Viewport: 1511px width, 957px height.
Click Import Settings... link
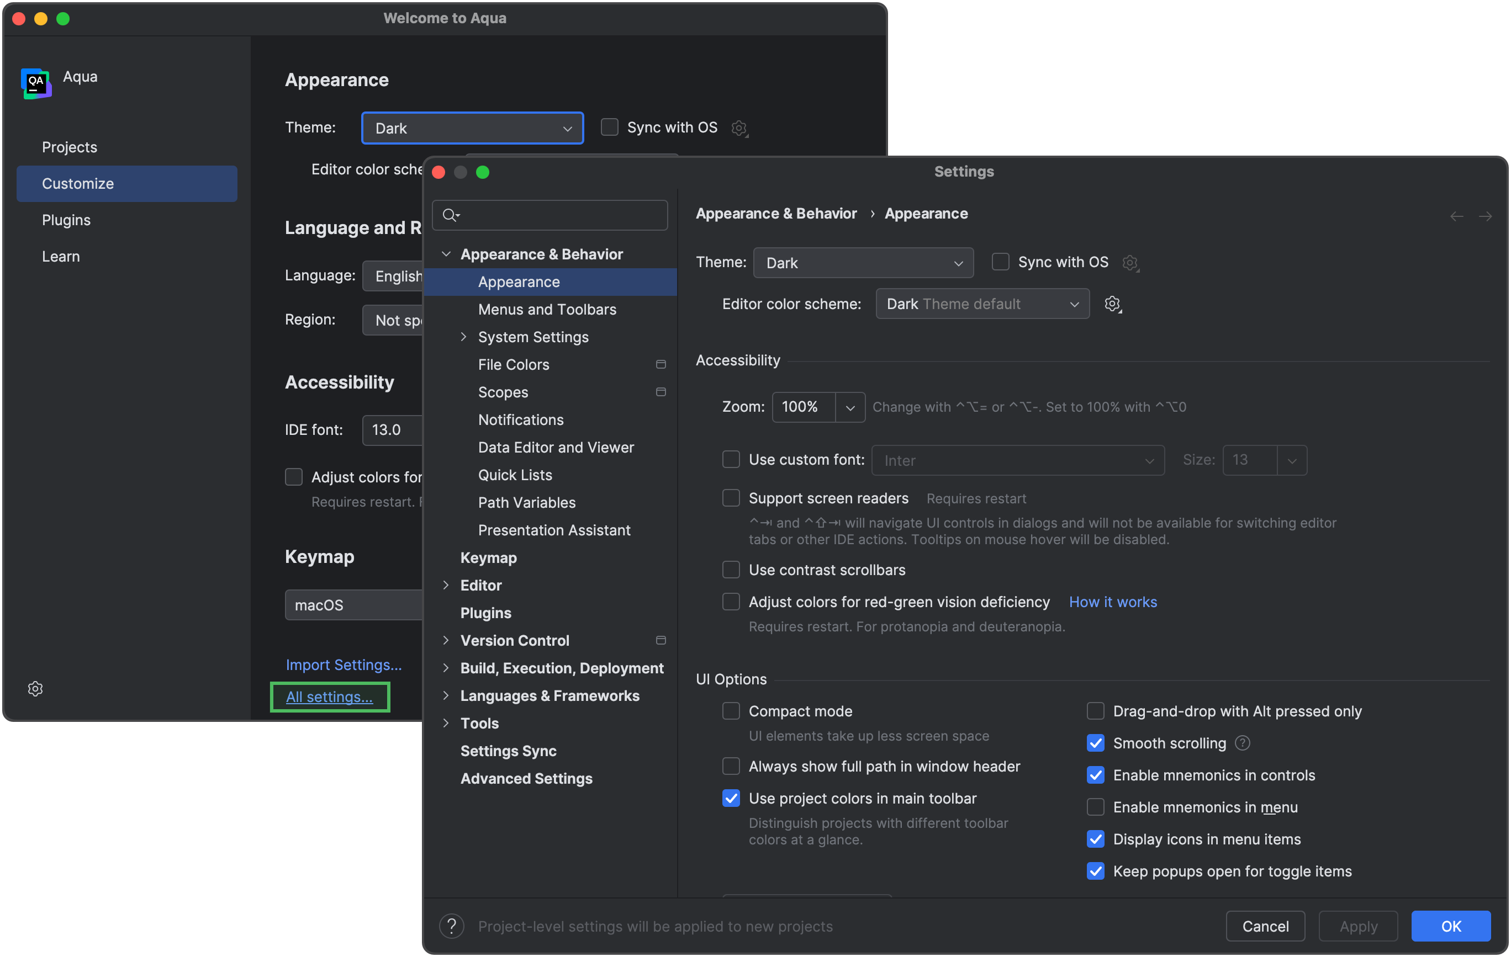[x=344, y=664]
